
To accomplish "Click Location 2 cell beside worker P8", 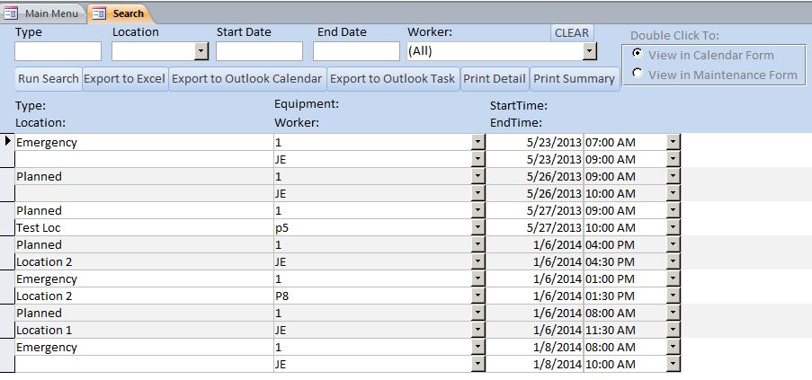I will click(144, 296).
